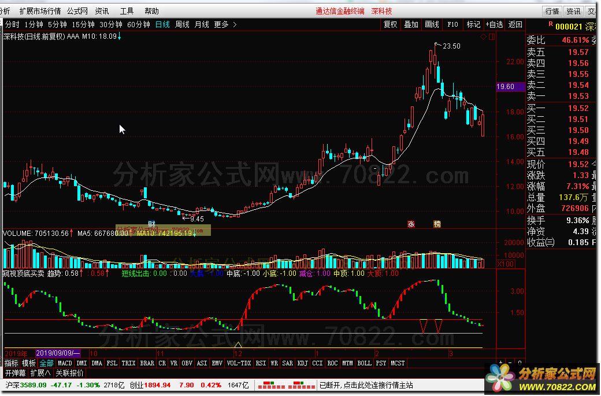
Task: Click the purple 19.60 price marker
Action: click(510, 87)
